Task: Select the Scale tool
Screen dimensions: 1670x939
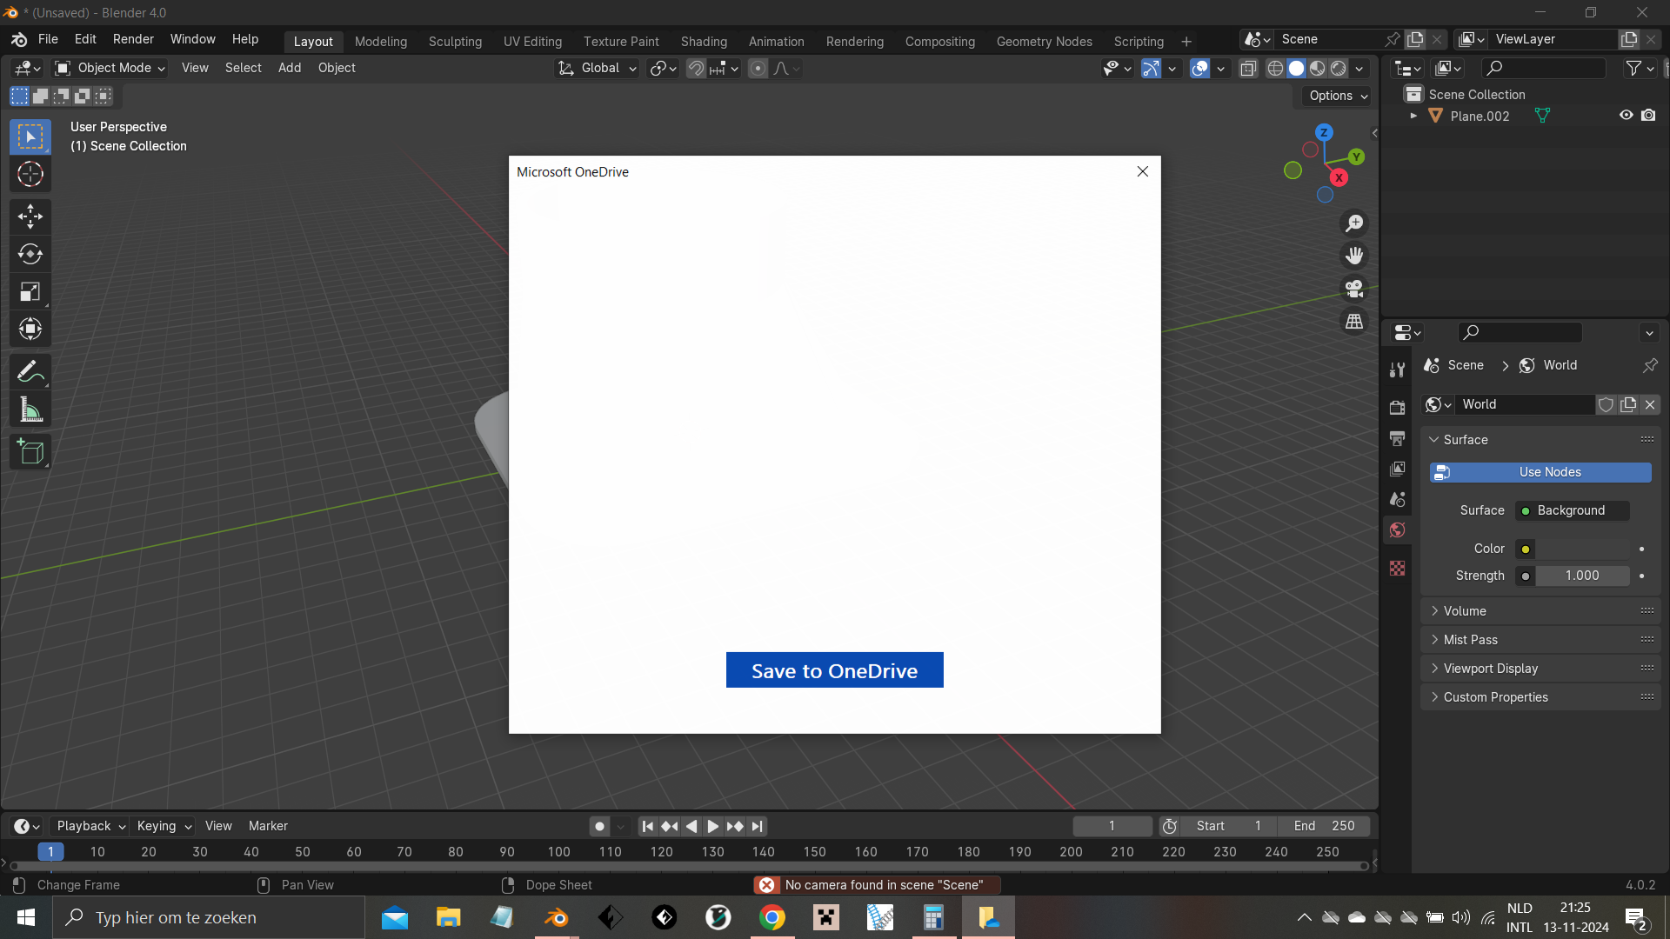Action: [30, 292]
